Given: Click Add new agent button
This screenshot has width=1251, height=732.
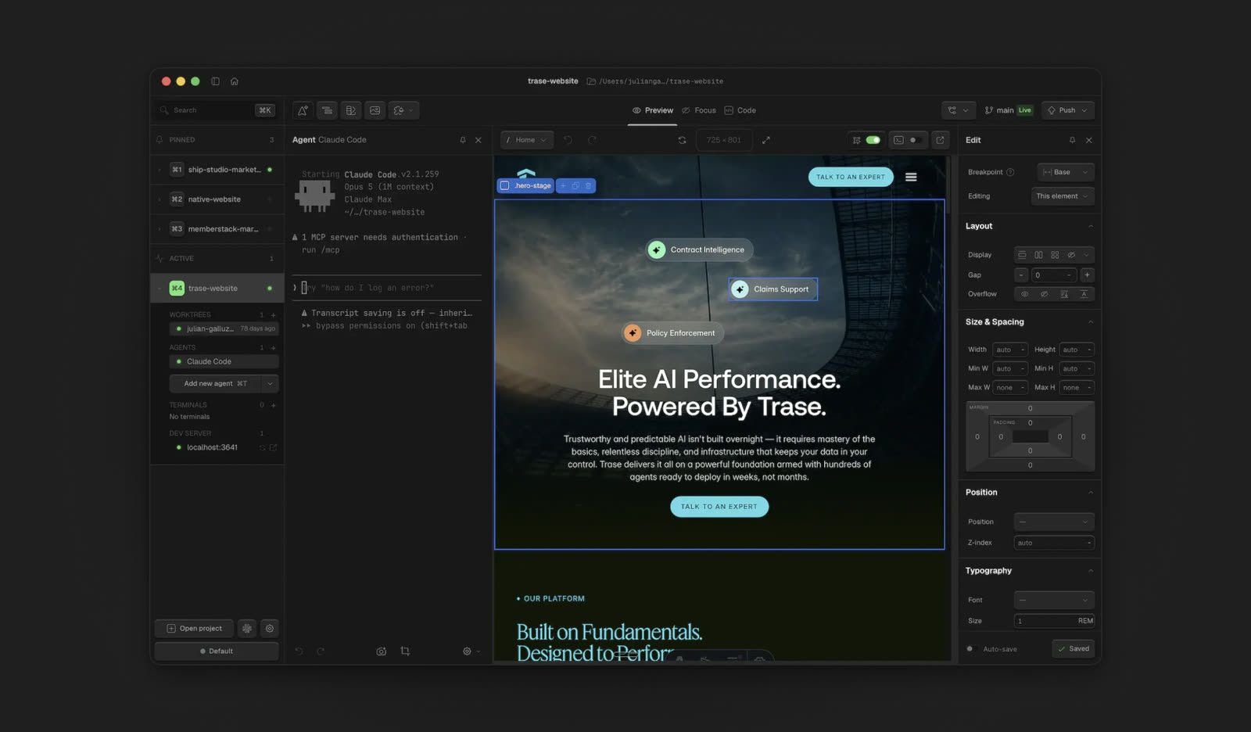Looking at the screenshot, I should (215, 383).
